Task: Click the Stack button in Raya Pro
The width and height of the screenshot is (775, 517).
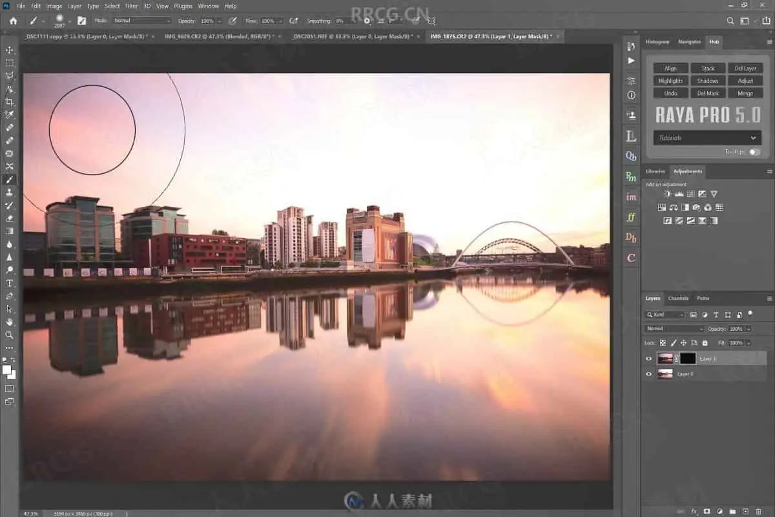Action: [708, 69]
